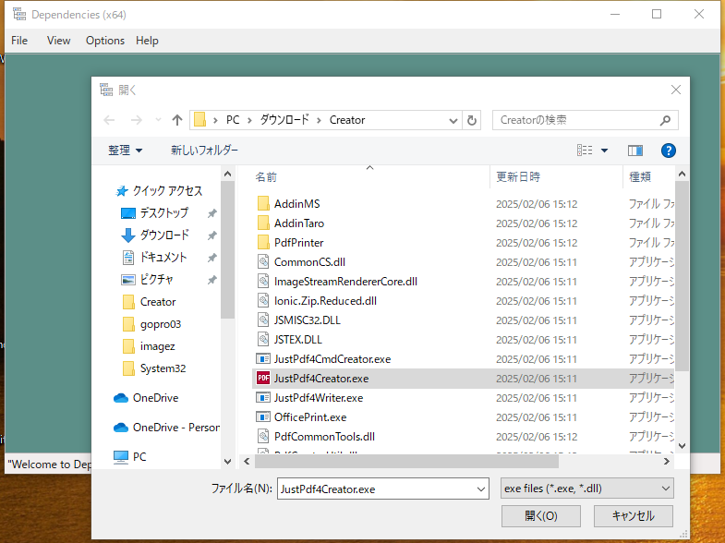Open the View menu in Dependencies

[59, 41]
